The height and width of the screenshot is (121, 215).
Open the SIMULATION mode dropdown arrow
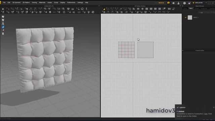[206, 3]
